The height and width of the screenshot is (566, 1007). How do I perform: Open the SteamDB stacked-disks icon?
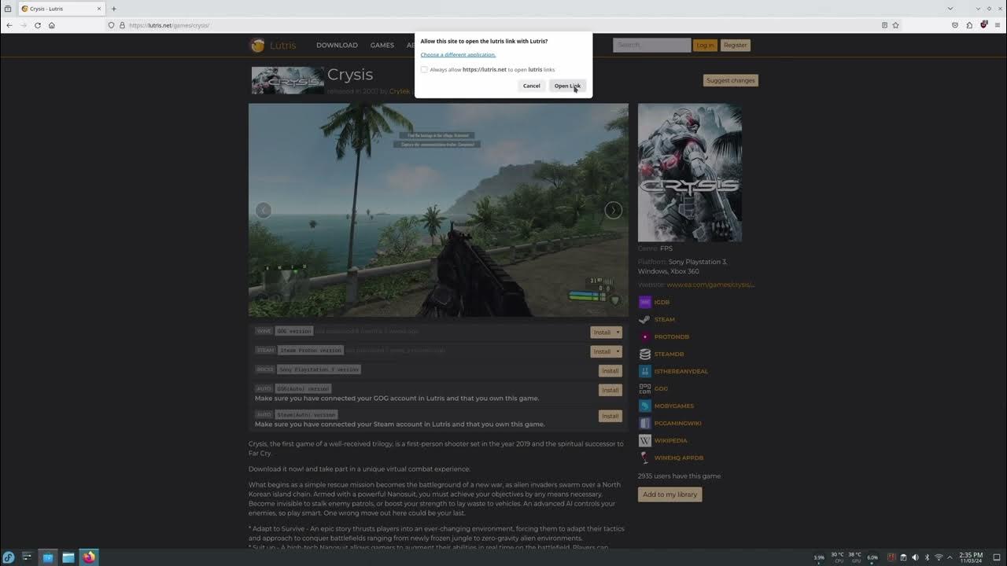click(645, 354)
